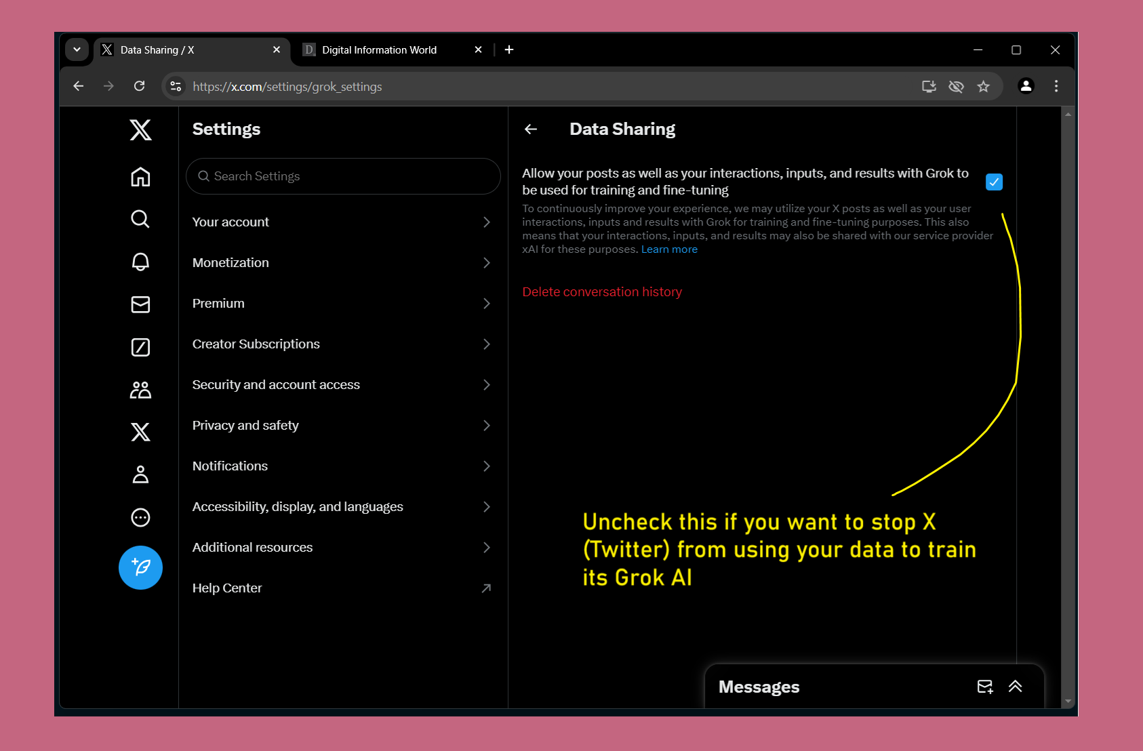Open Monetization settings
The image size is (1143, 751).
[x=342, y=263]
